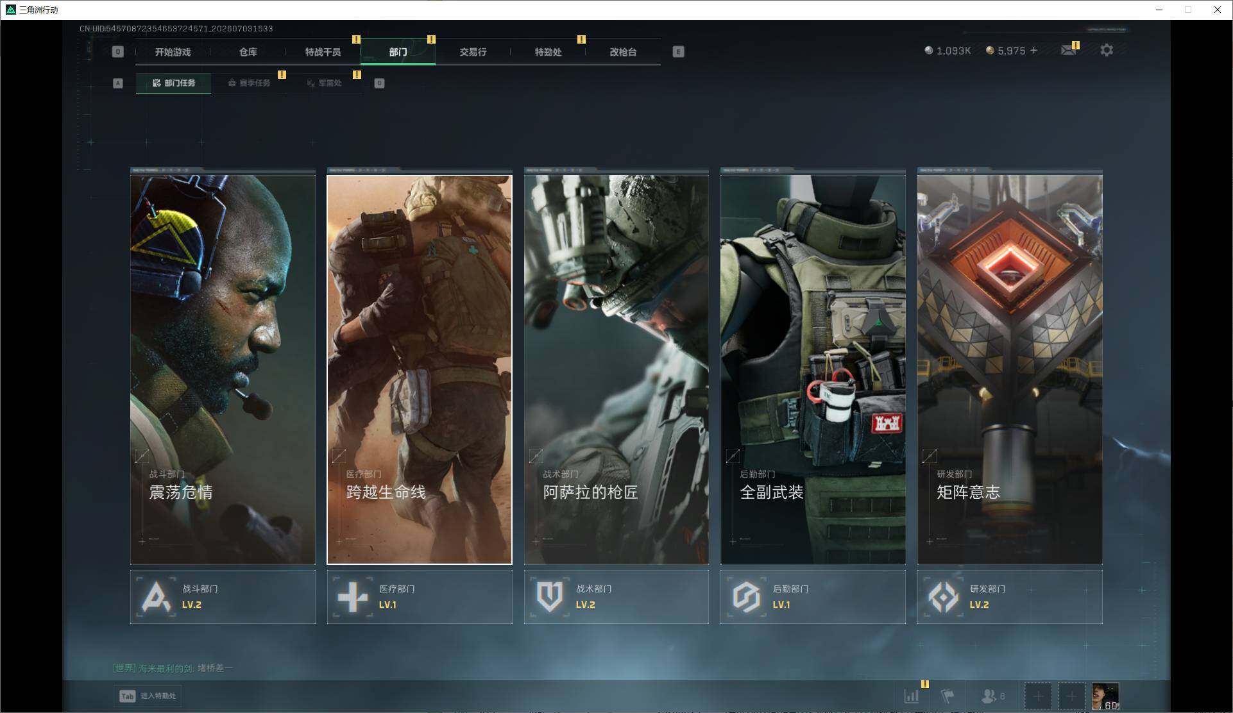Open the 矩阵意志 research department card

(x=1010, y=369)
